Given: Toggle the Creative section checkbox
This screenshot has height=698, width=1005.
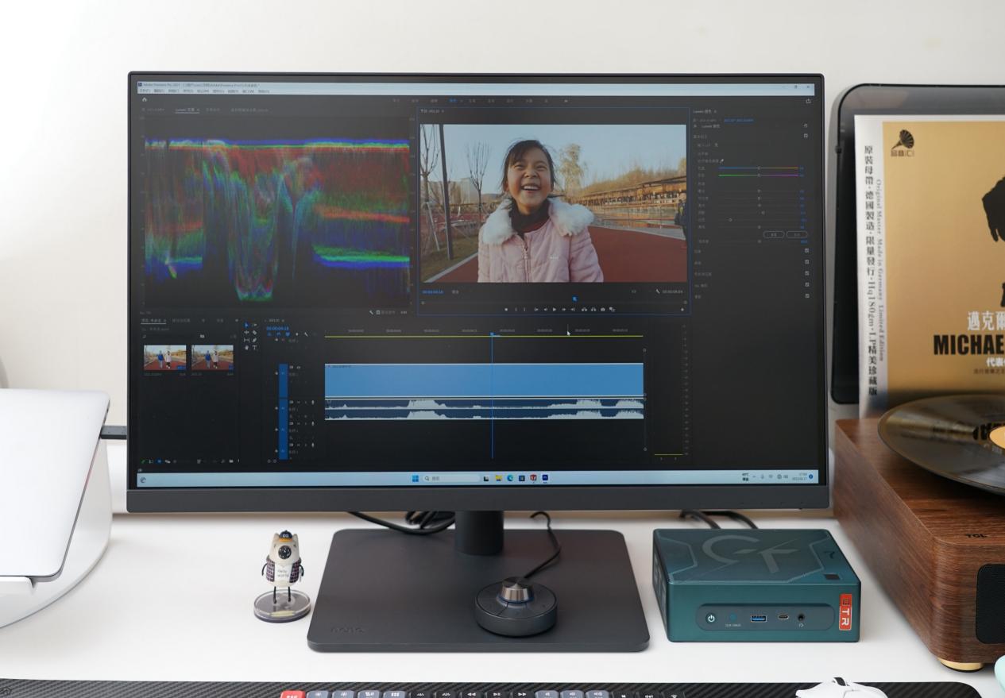Looking at the screenshot, I should coord(807,251).
